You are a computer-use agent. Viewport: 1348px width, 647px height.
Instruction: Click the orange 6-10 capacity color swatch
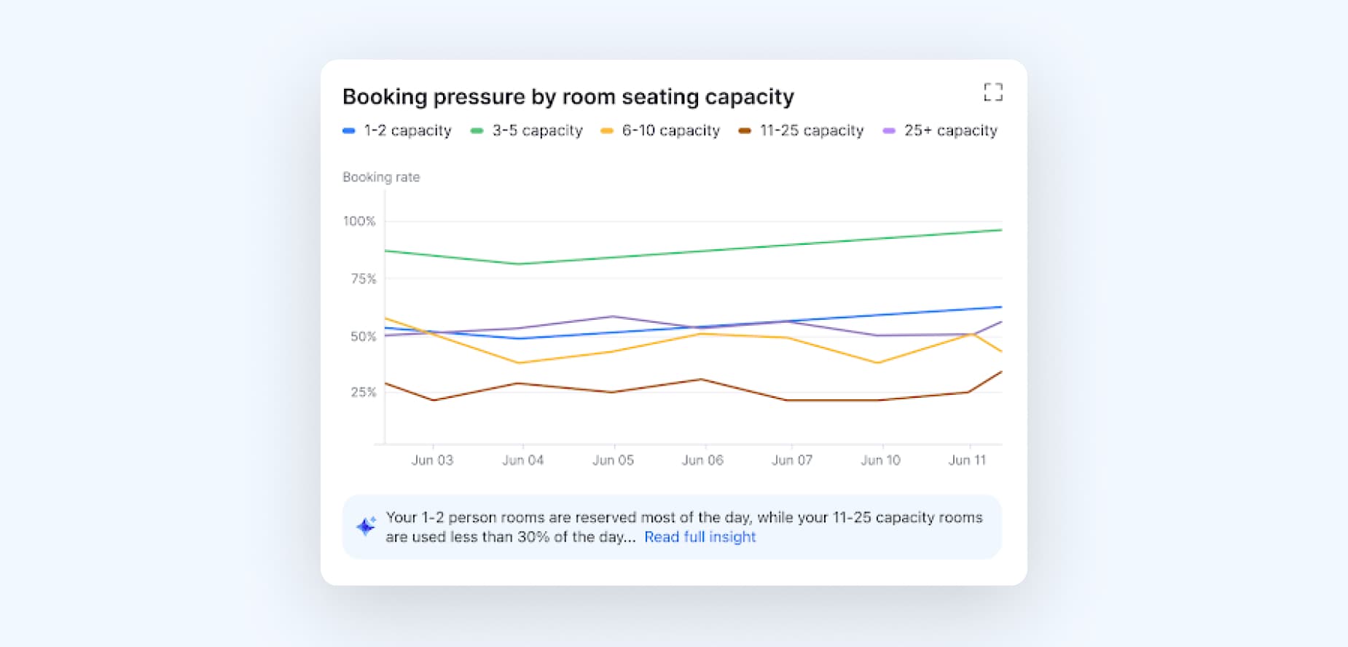[x=606, y=131]
